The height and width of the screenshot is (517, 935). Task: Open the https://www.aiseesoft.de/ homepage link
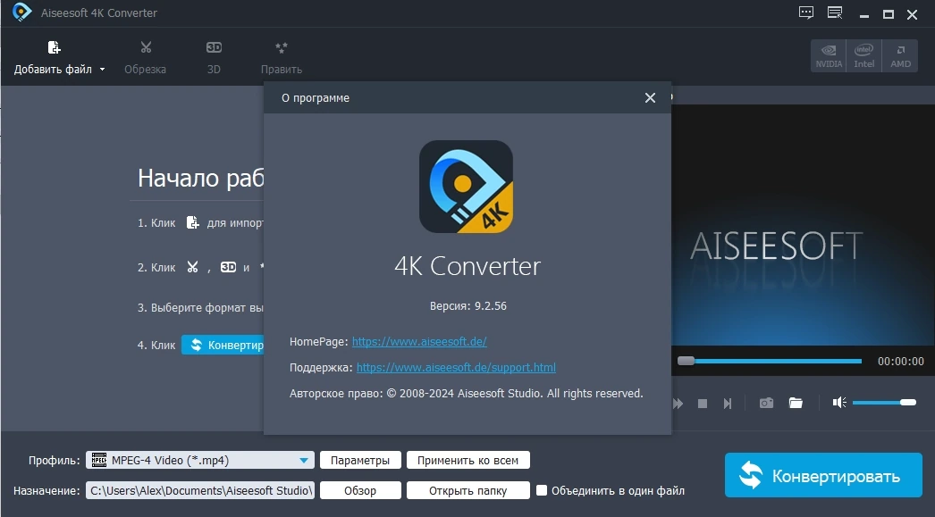click(419, 342)
